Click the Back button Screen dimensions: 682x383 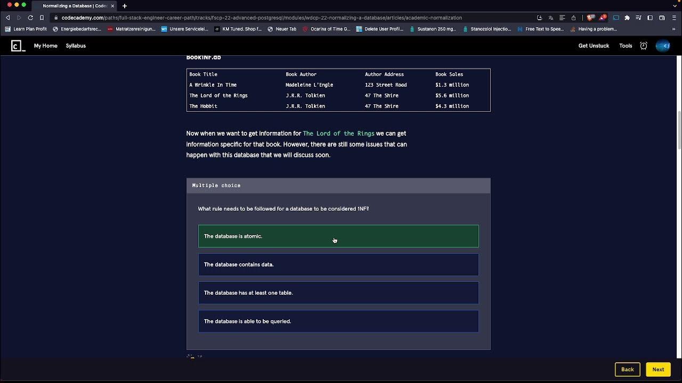[628, 369]
